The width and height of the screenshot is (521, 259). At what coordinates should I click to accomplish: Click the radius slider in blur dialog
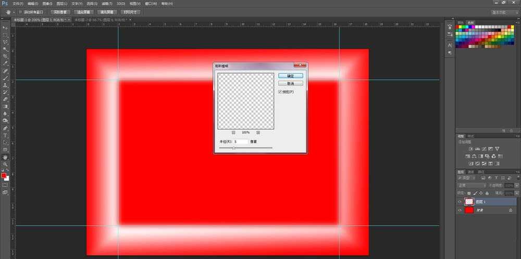click(x=233, y=148)
